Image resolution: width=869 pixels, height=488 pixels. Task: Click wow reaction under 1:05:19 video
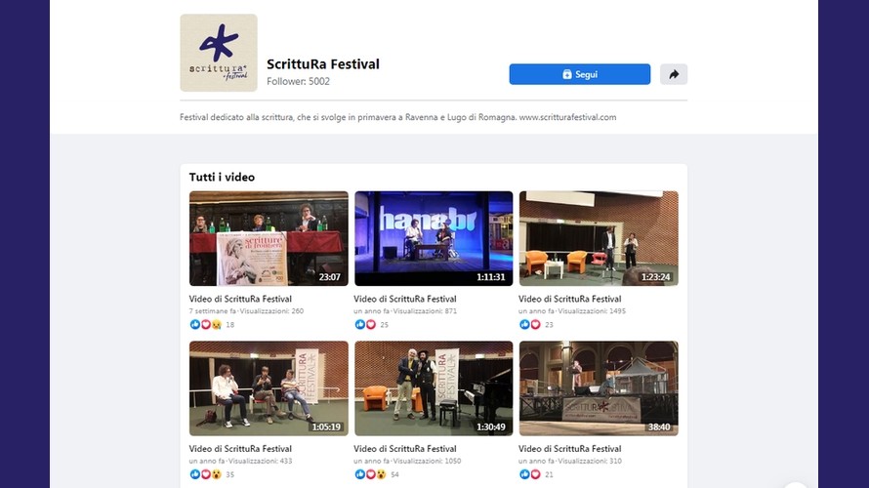(216, 474)
